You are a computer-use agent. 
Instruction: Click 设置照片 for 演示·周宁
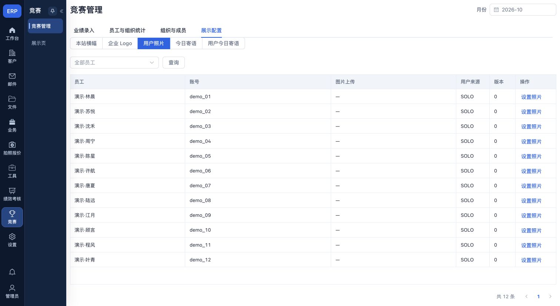(x=531, y=141)
